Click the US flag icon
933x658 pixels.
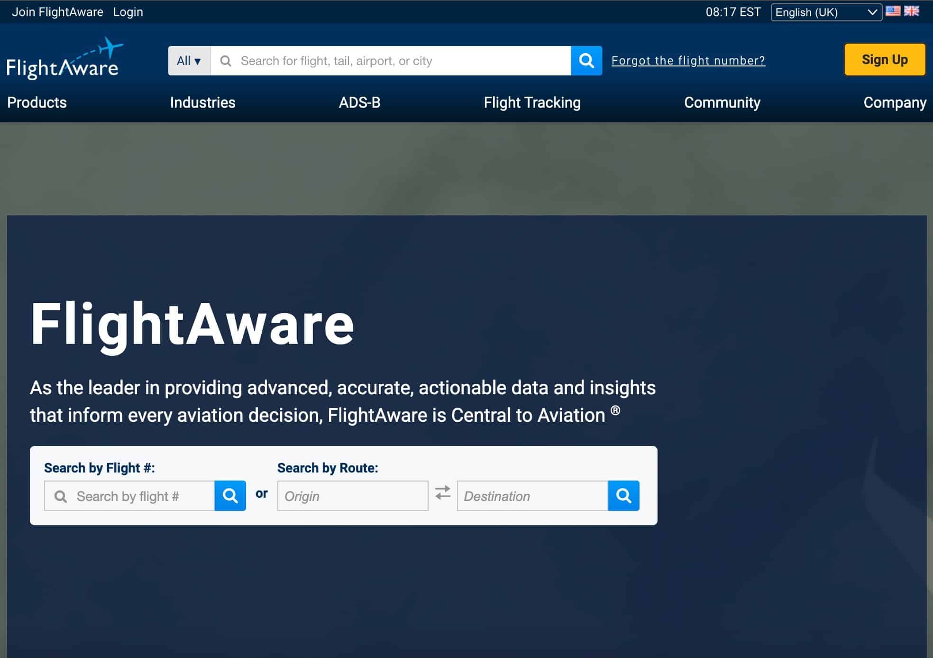(893, 11)
